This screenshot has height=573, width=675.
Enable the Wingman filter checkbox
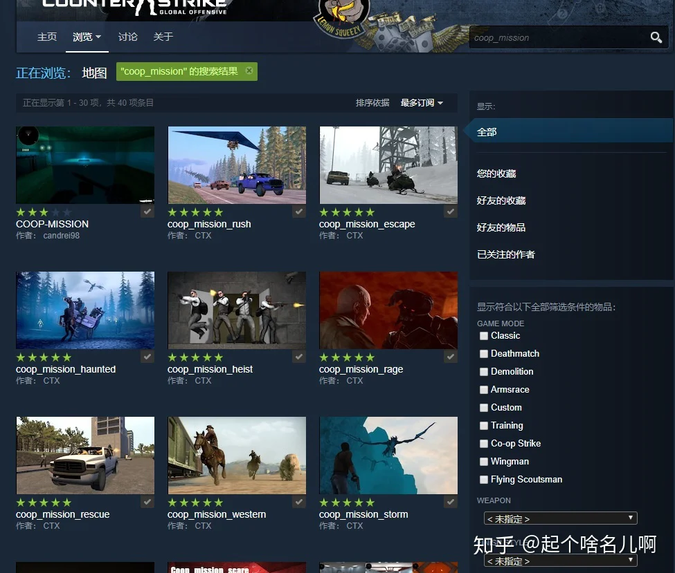tap(484, 462)
